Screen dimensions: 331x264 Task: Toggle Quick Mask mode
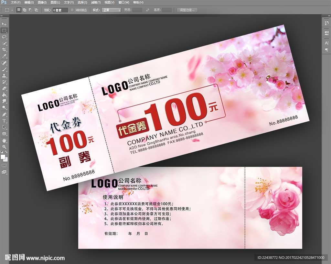click(x=4, y=165)
